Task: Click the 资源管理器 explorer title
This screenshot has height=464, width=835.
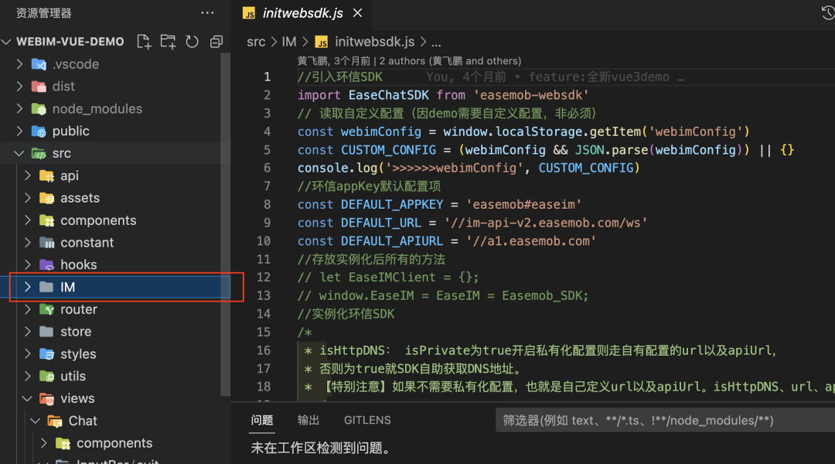Action: 43,13
